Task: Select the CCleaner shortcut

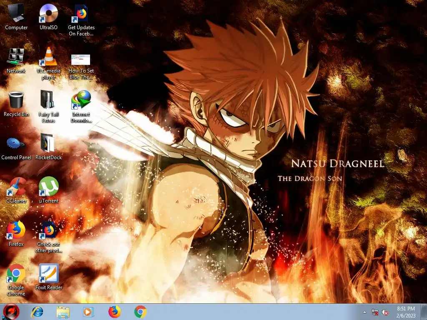Action: pos(16,190)
